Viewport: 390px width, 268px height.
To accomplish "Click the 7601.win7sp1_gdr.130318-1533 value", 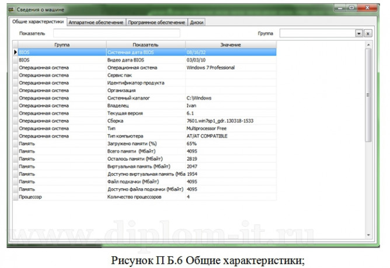I will [220, 121].
